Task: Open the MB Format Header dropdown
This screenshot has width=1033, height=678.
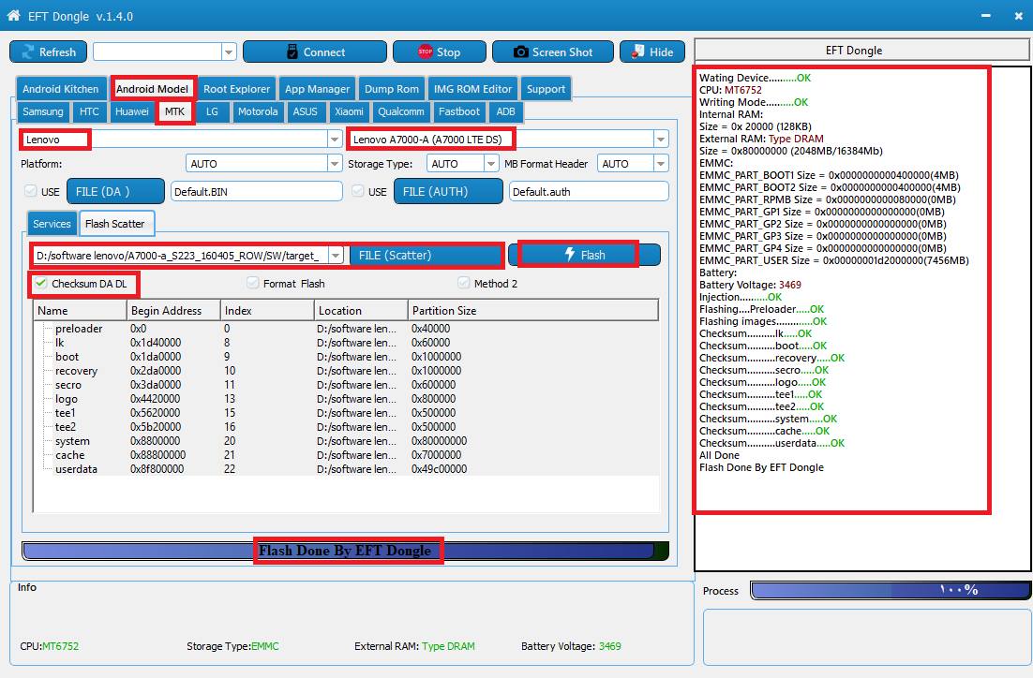Action: click(x=660, y=163)
